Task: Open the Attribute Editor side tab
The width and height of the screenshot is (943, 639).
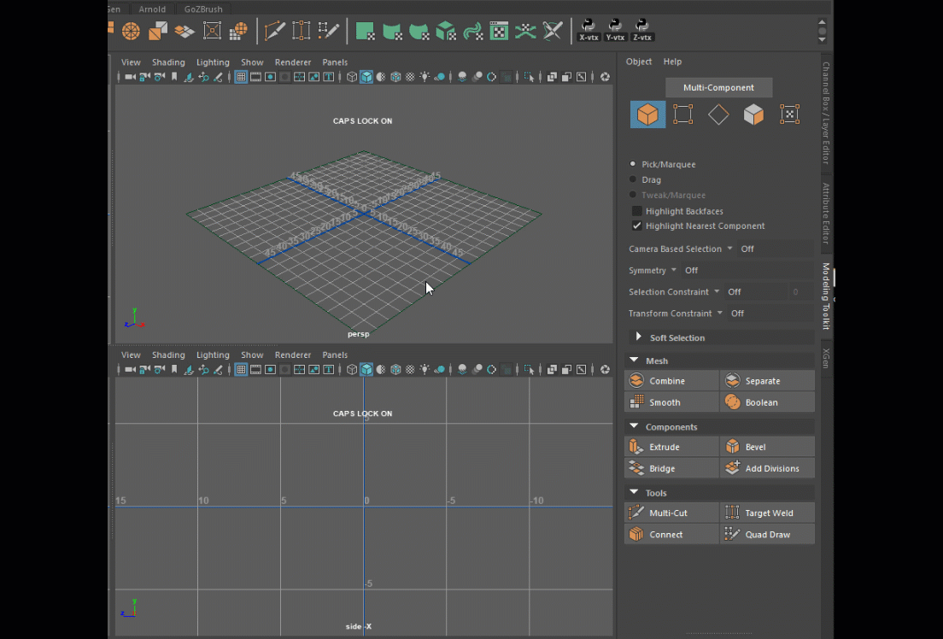Action: (826, 214)
